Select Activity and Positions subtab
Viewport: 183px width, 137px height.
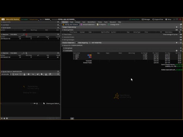[x=71, y=24]
